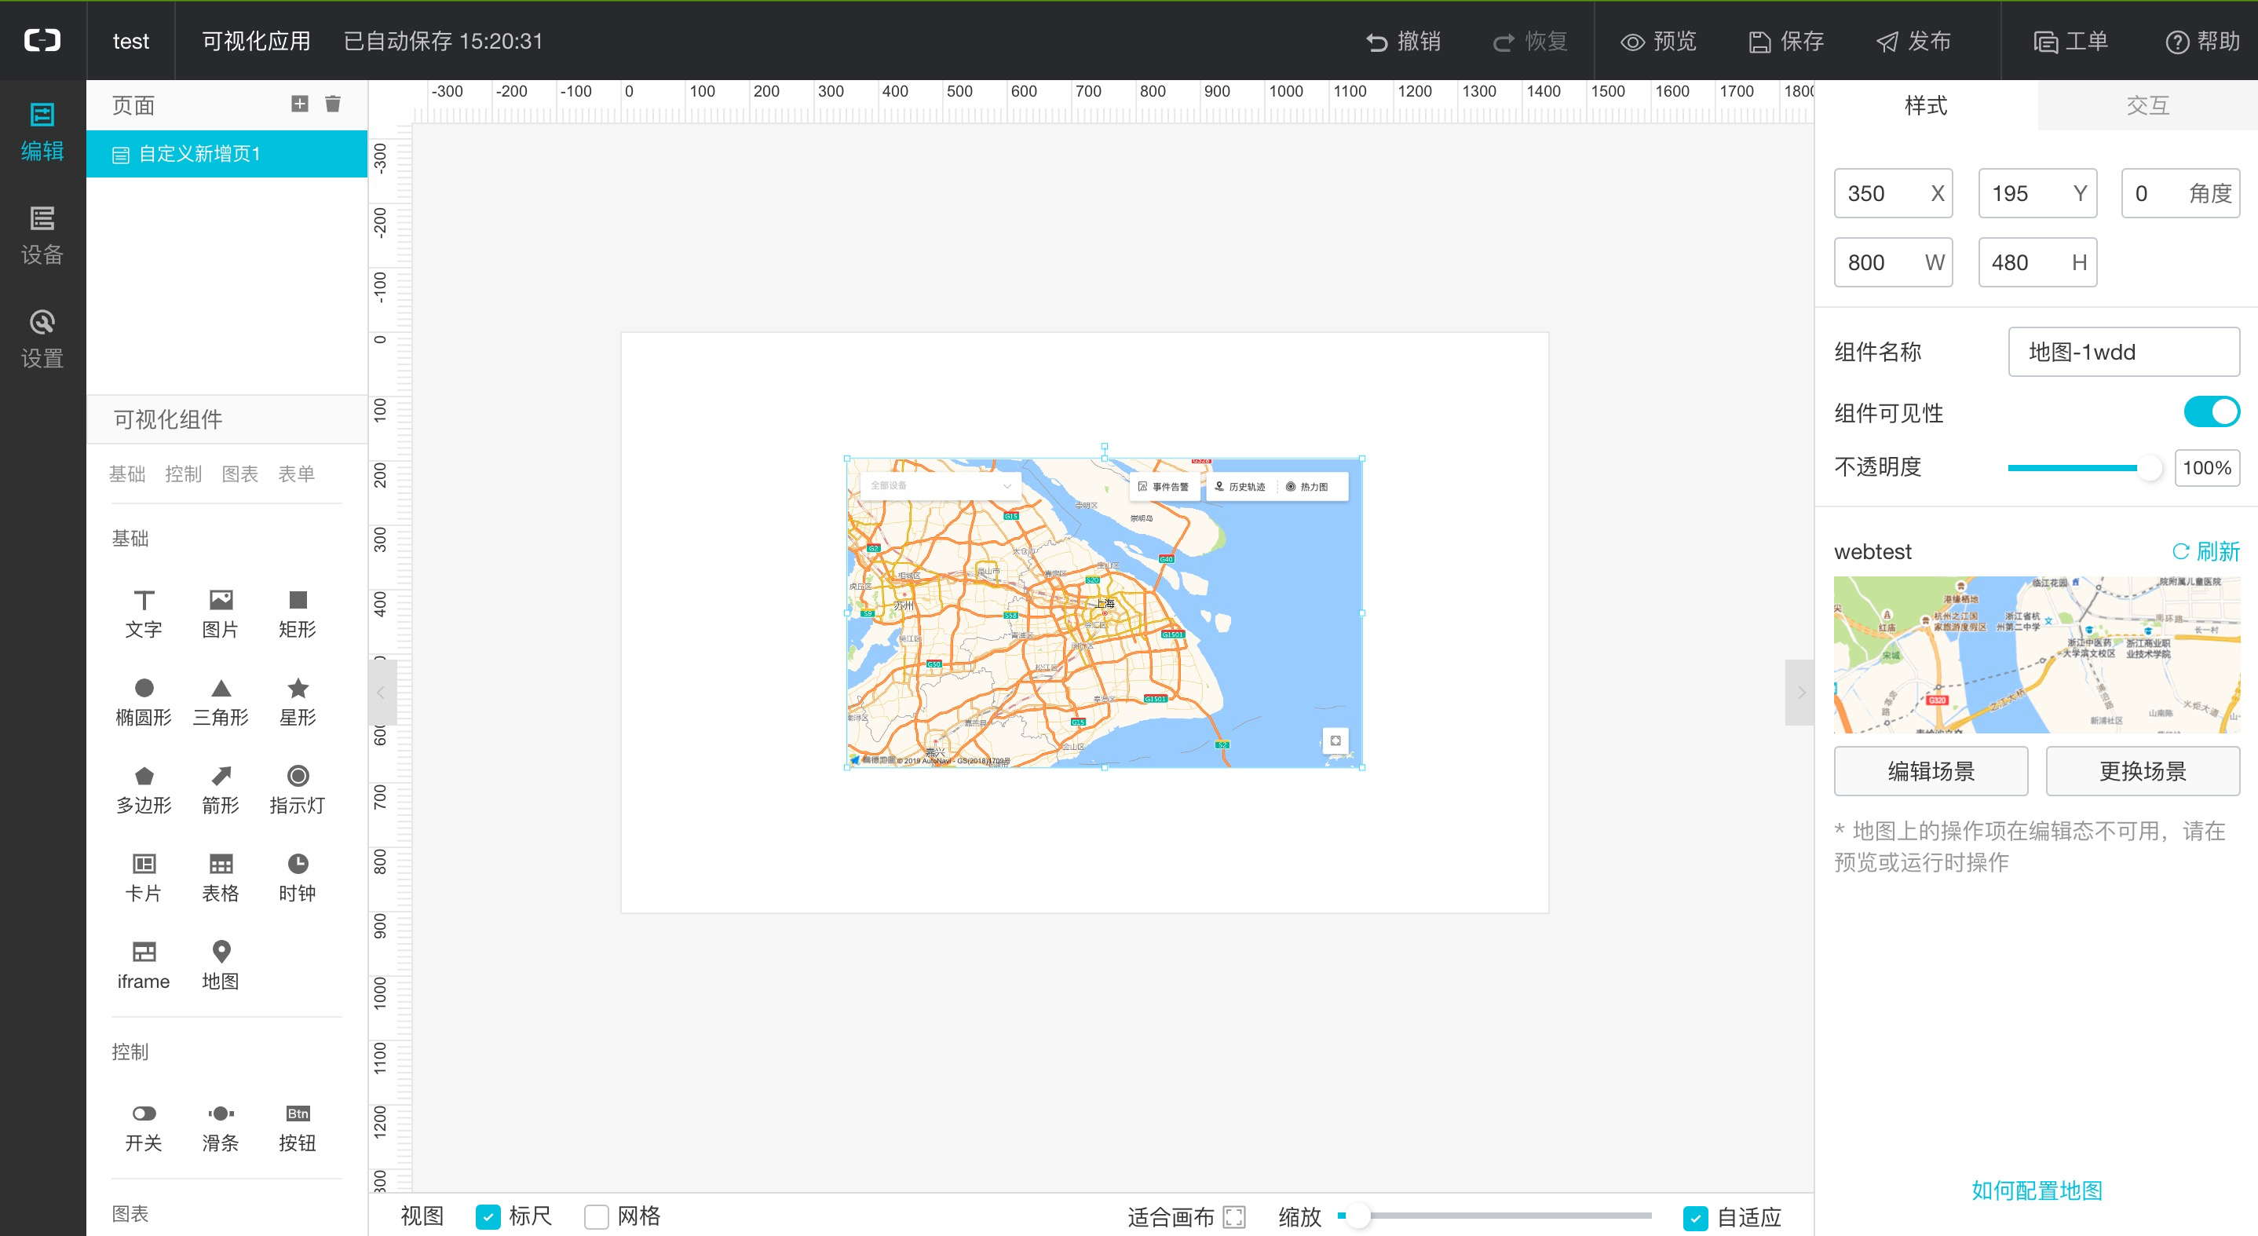Open the 编辑 (Edit) sidebar section
This screenshot has width=2258, height=1236.
(42, 131)
